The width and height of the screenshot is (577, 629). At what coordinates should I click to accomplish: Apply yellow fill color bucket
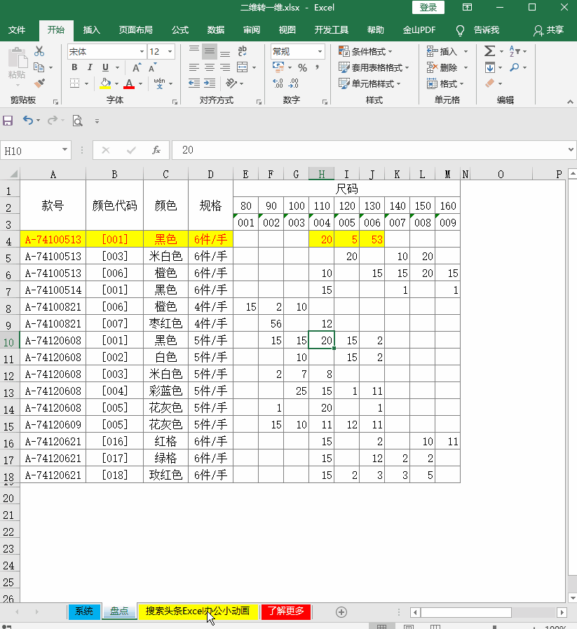tap(105, 83)
